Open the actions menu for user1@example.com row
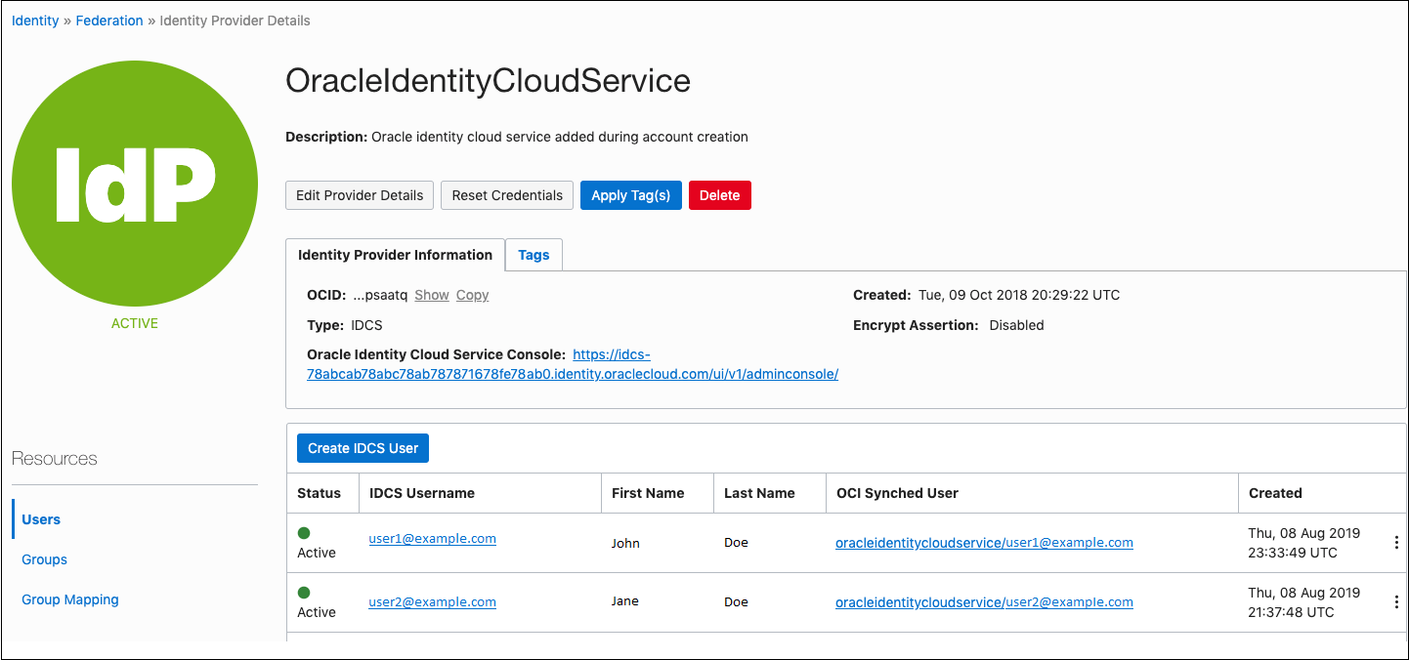The width and height of the screenshot is (1409, 660). point(1395,543)
